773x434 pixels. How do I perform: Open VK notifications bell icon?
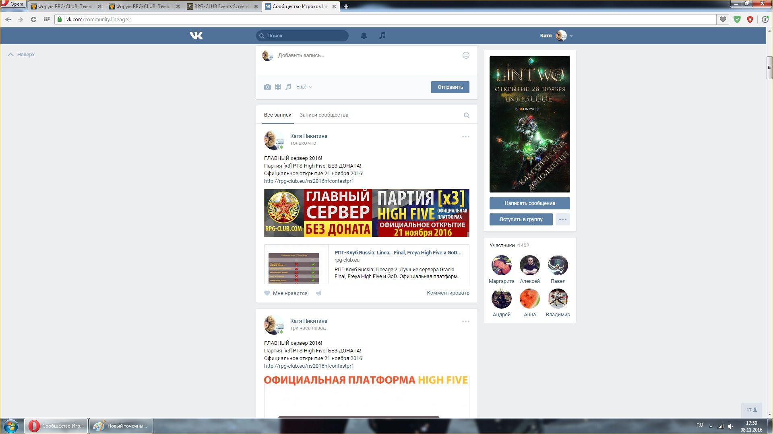[364, 36]
